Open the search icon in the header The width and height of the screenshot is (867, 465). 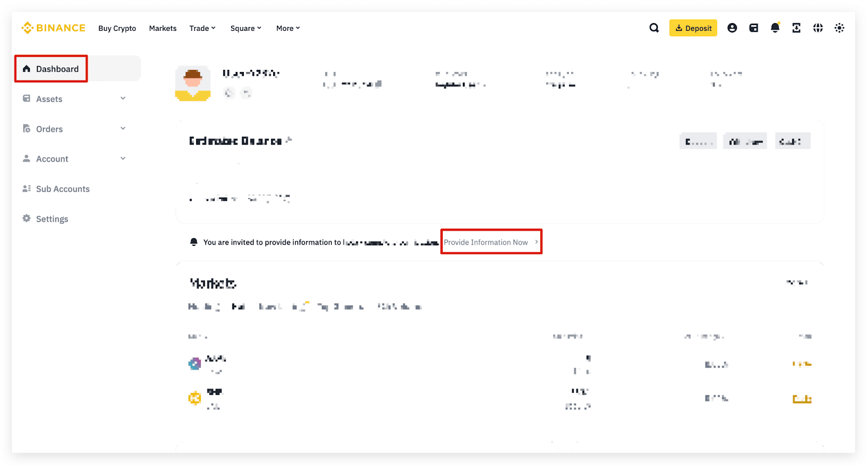click(x=654, y=28)
